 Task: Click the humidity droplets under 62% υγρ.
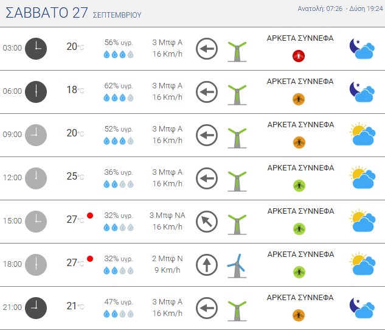[119, 98]
